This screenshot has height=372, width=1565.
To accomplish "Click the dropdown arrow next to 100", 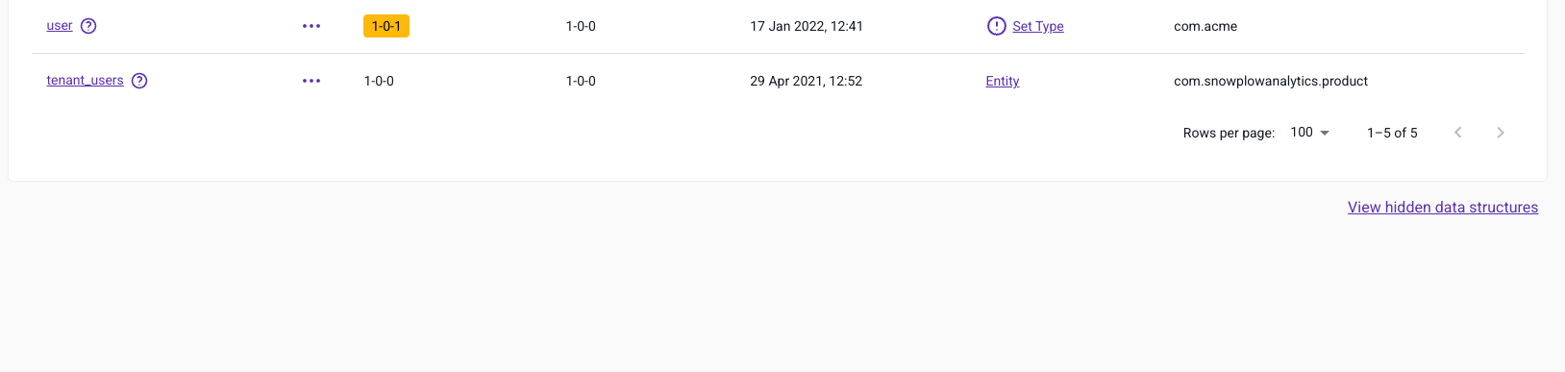I will [x=1325, y=133].
